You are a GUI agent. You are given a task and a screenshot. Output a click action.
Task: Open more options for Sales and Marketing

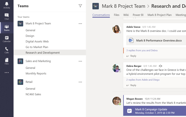pyautogui.click(x=80, y=61)
